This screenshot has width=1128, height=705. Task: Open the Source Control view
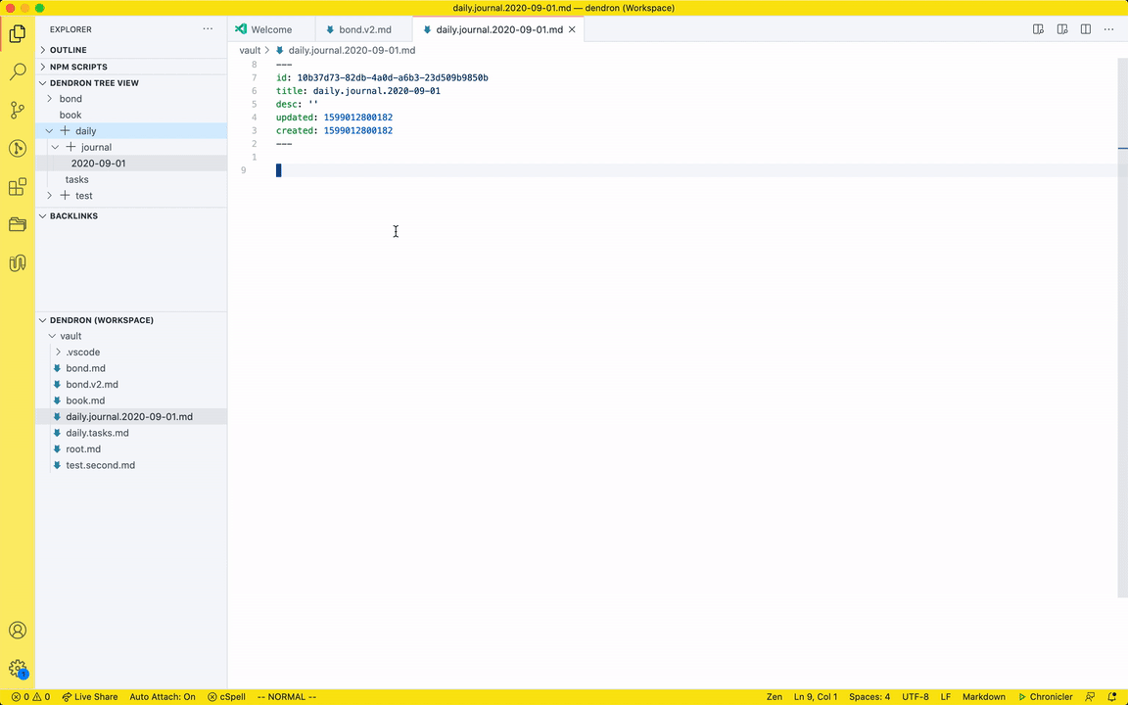click(x=18, y=110)
